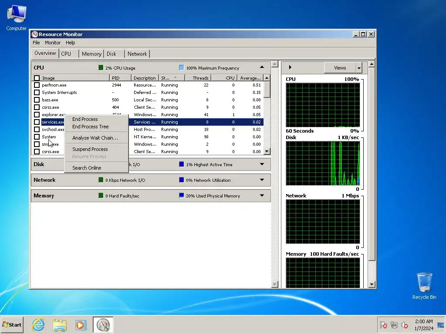
Task: Select Suspend Process in context menu
Action: [x=90, y=149]
